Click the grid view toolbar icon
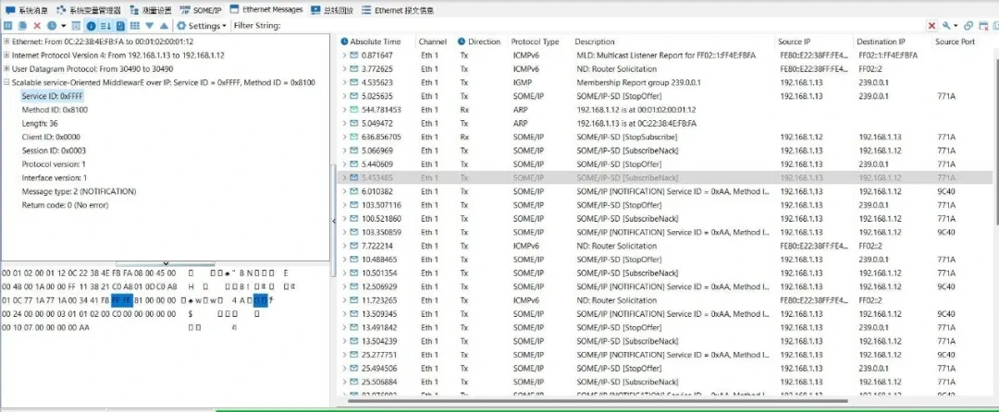 [135, 26]
